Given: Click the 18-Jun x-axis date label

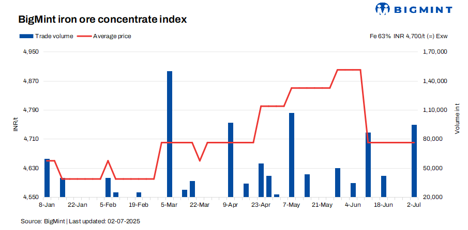Looking at the screenshot, I should pos(383,205).
